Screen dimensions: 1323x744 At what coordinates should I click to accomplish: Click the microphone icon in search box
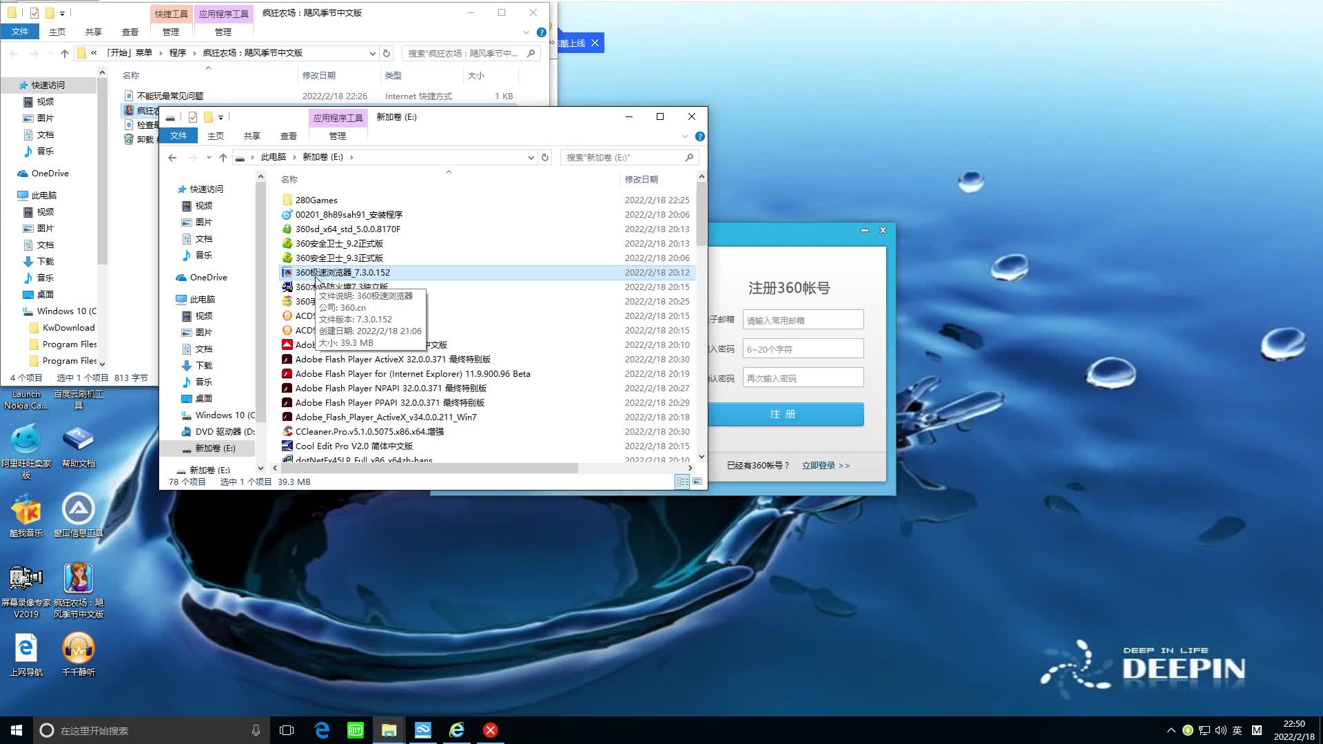[256, 730]
